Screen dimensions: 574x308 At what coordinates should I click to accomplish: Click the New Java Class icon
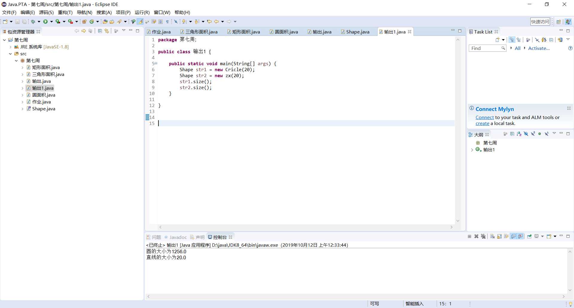point(92,22)
